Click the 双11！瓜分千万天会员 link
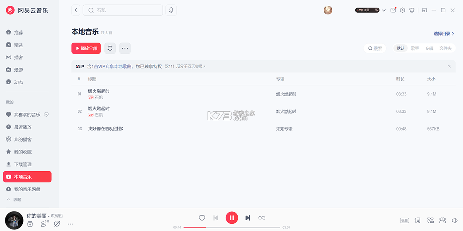Viewport: 463px width, 231px height. 185,66
